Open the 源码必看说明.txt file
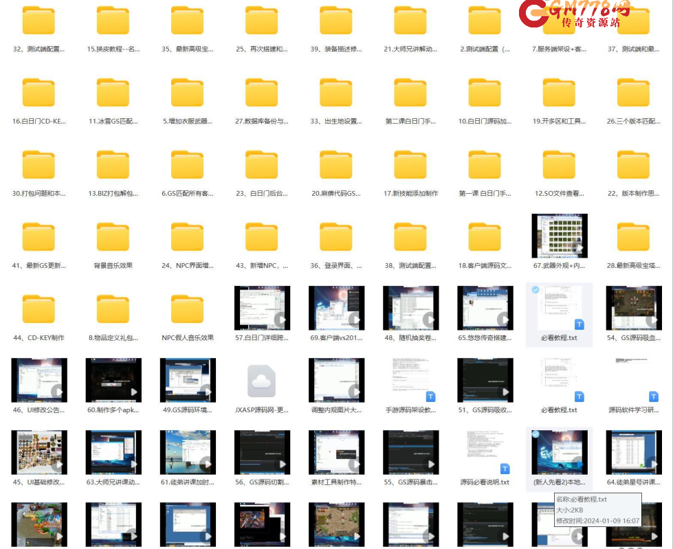The width and height of the screenshot is (673, 549). [485, 453]
